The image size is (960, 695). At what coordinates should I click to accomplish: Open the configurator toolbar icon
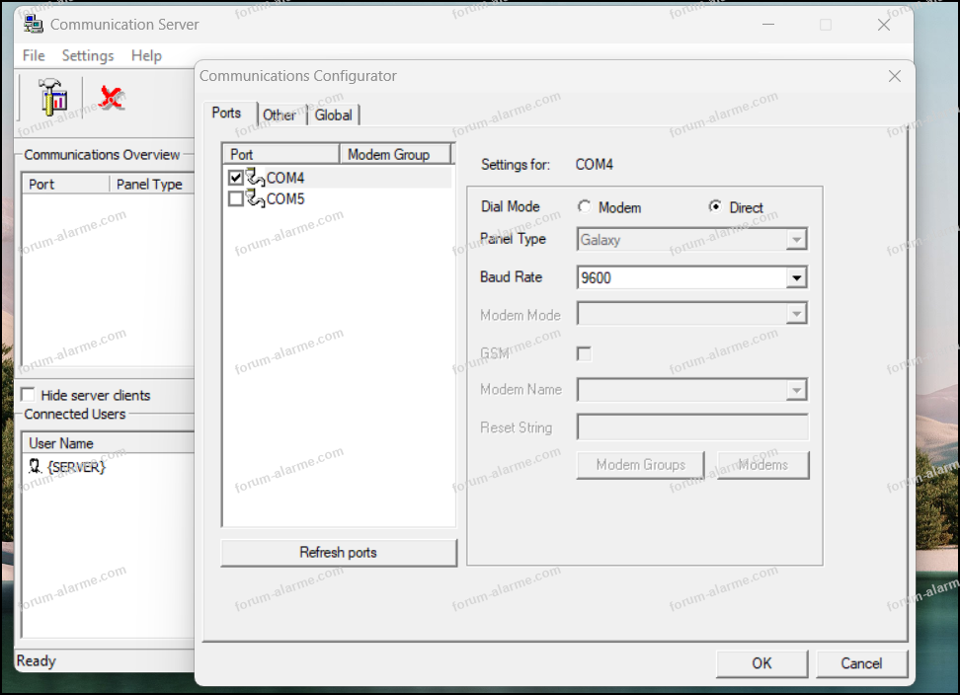[52, 97]
